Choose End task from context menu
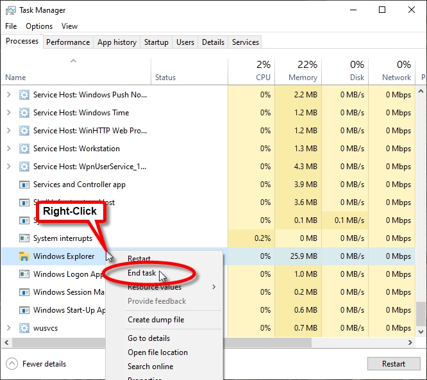 [x=142, y=273]
